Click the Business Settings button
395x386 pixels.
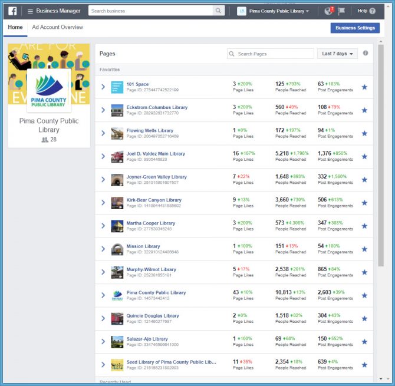click(x=355, y=28)
